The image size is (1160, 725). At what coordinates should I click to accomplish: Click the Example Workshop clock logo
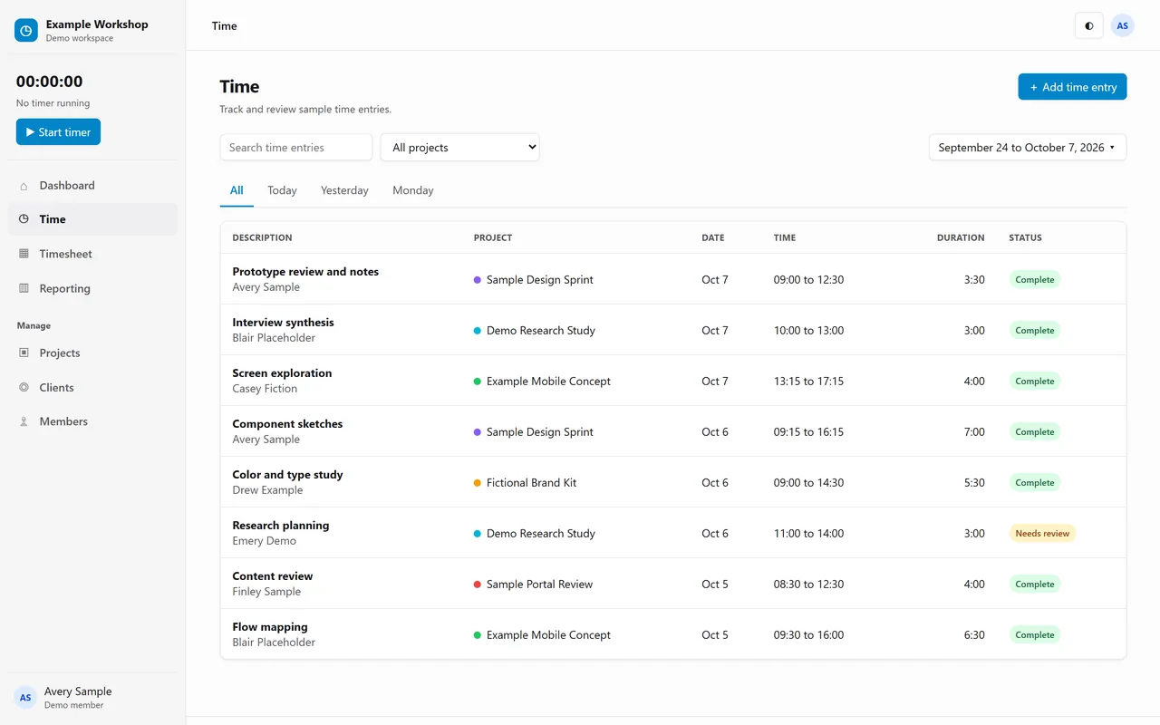(26, 31)
